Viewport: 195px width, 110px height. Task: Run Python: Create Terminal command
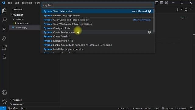(x=97, y=36)
